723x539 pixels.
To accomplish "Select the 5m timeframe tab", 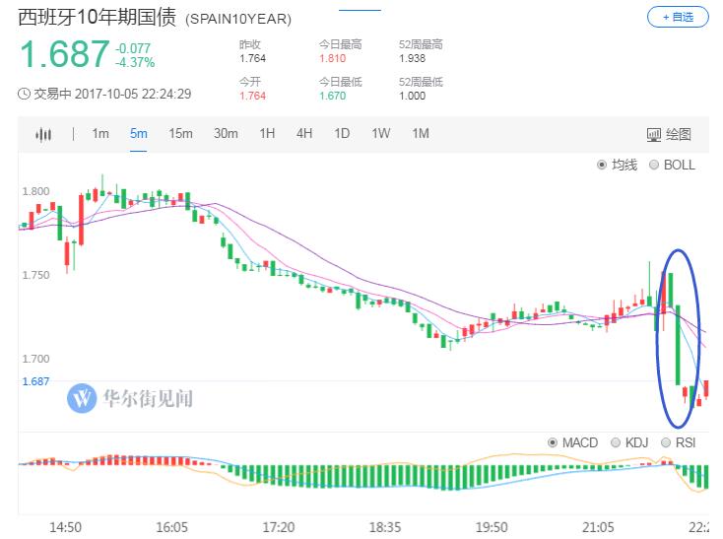I will coord(139,134).
